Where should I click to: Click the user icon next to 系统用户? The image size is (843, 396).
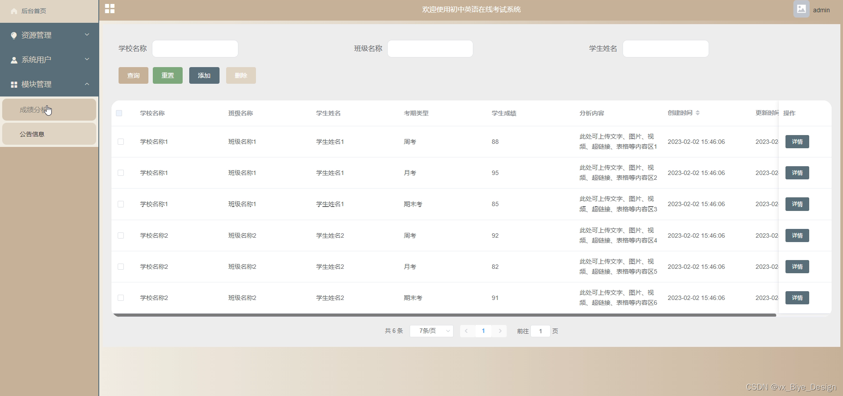click(14, 60)
